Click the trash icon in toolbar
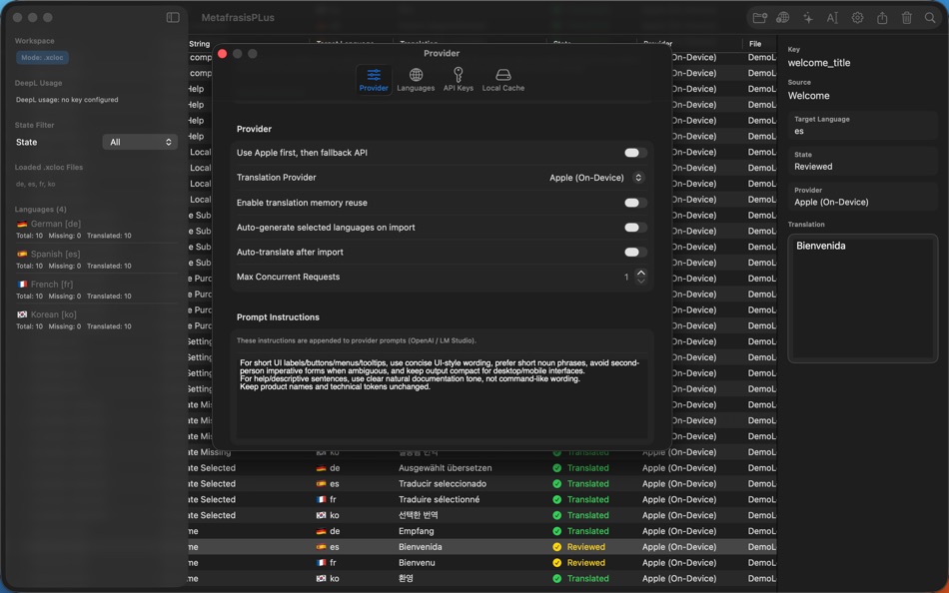 (x=907, y=18)
